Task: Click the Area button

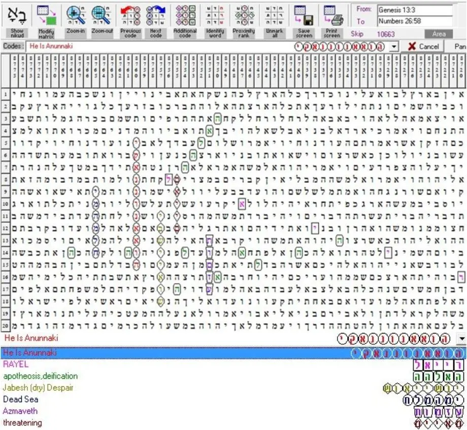Action: 439,34
